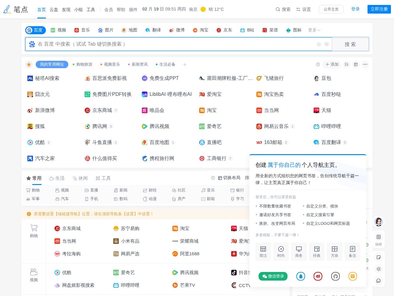The width and height of the screenshot is (394, 296).
Task: Select the 经典 template style
Action: click(317, 252)
